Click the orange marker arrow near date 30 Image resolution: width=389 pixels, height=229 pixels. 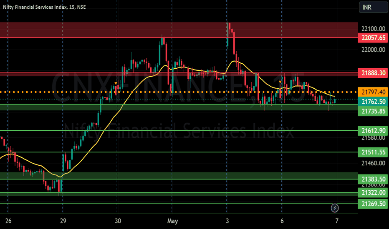click(116, 83)
